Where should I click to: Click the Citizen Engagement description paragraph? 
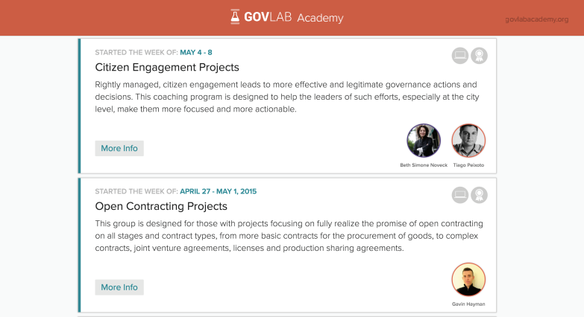[287, 97]
